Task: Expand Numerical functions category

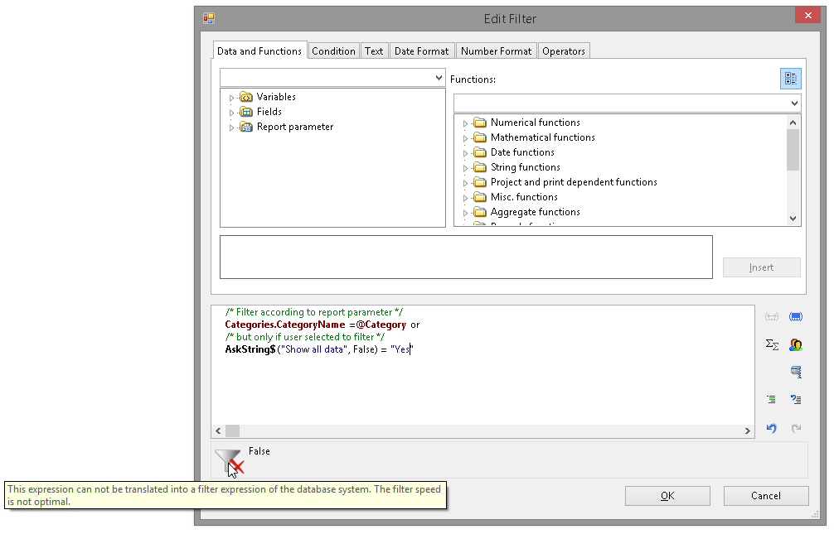Action: click(x=465, y=123)
